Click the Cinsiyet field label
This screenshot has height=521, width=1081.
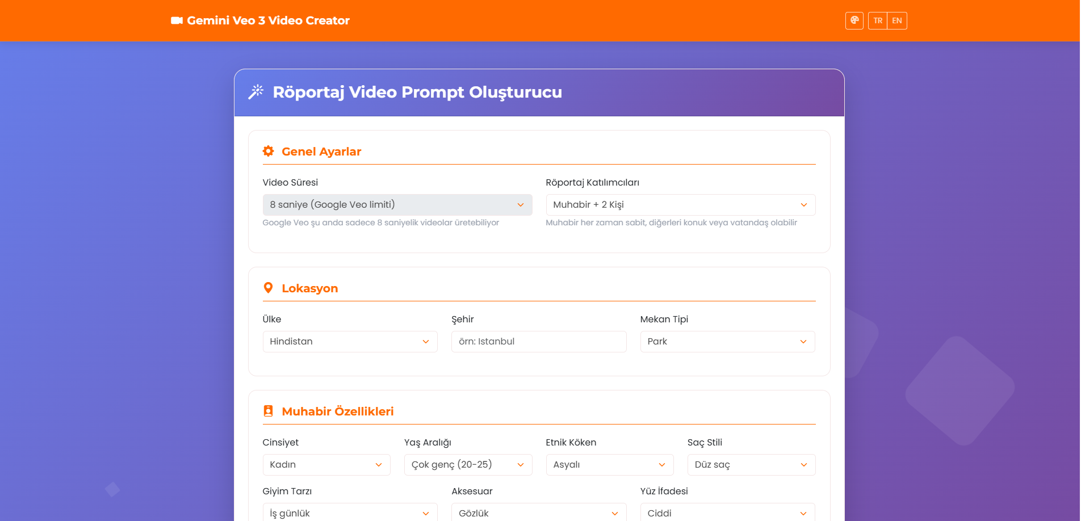[x=280, y=443]
